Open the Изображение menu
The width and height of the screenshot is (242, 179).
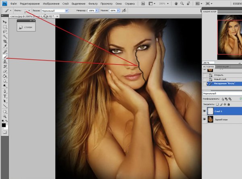pyautogui.click(x=51, y=4)
